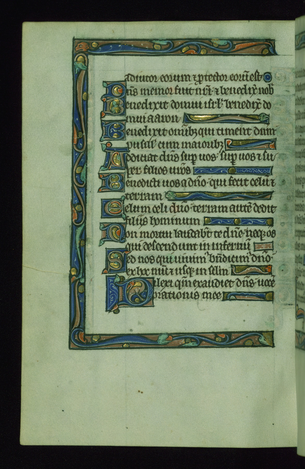This screenshot has height=469, width=305.
Task: Click the blue circle ending the first text line
Action: 268,77
